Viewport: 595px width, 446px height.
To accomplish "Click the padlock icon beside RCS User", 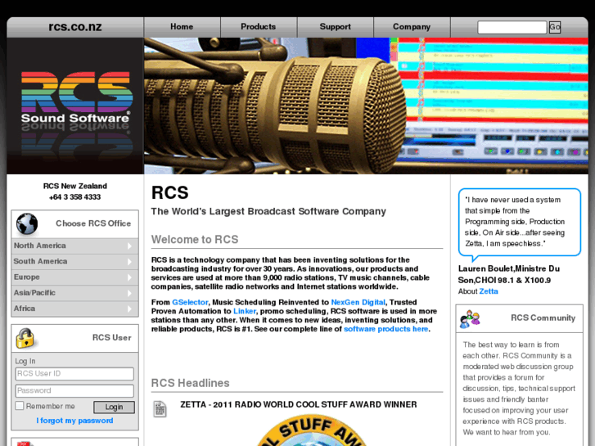I will click(25, 338).
